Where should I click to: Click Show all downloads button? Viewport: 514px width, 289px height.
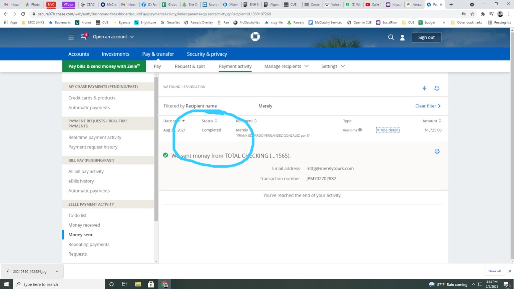tap(494, 271)
